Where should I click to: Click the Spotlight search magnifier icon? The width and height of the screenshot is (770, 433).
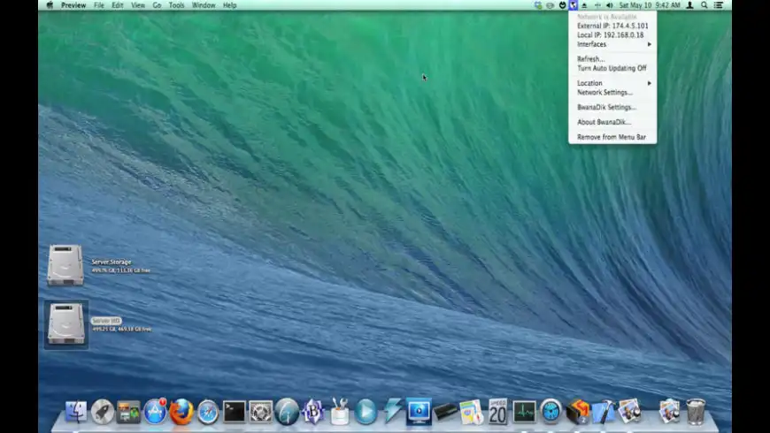(x=704, y=5)
